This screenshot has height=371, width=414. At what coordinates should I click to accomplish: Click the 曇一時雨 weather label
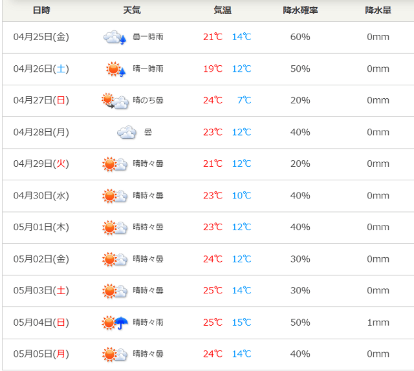[x=148, y=37]
